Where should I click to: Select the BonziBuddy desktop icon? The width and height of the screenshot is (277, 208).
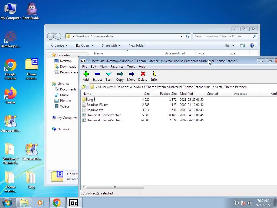click(31, 11)
